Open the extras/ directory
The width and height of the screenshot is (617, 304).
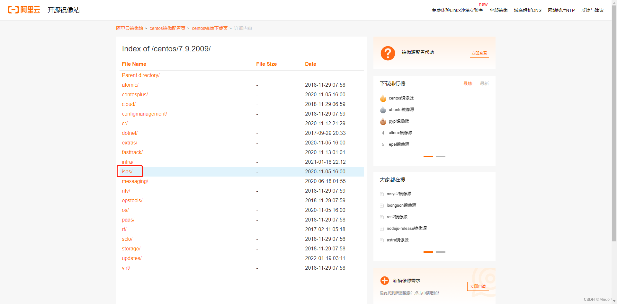pos(130,143)
